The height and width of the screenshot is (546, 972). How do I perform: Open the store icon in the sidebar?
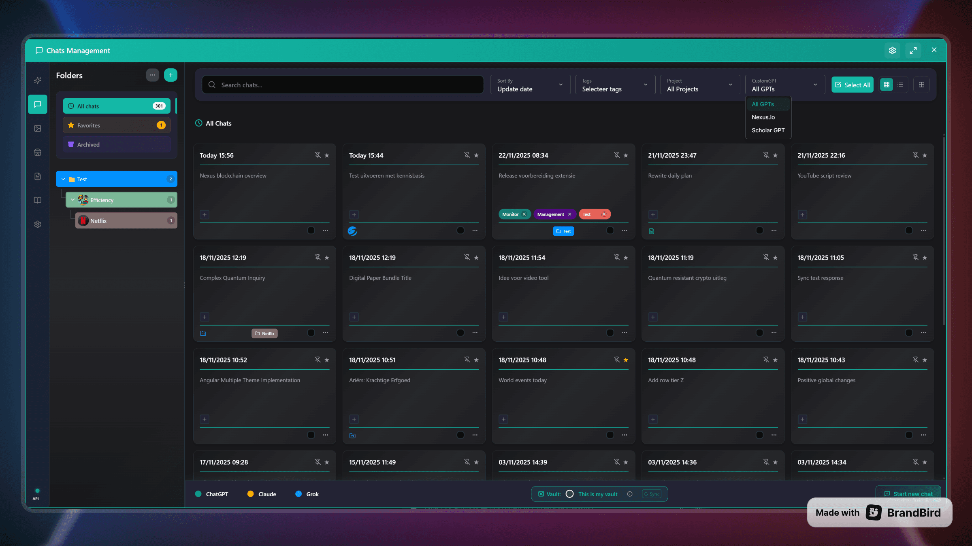point(38,152)
